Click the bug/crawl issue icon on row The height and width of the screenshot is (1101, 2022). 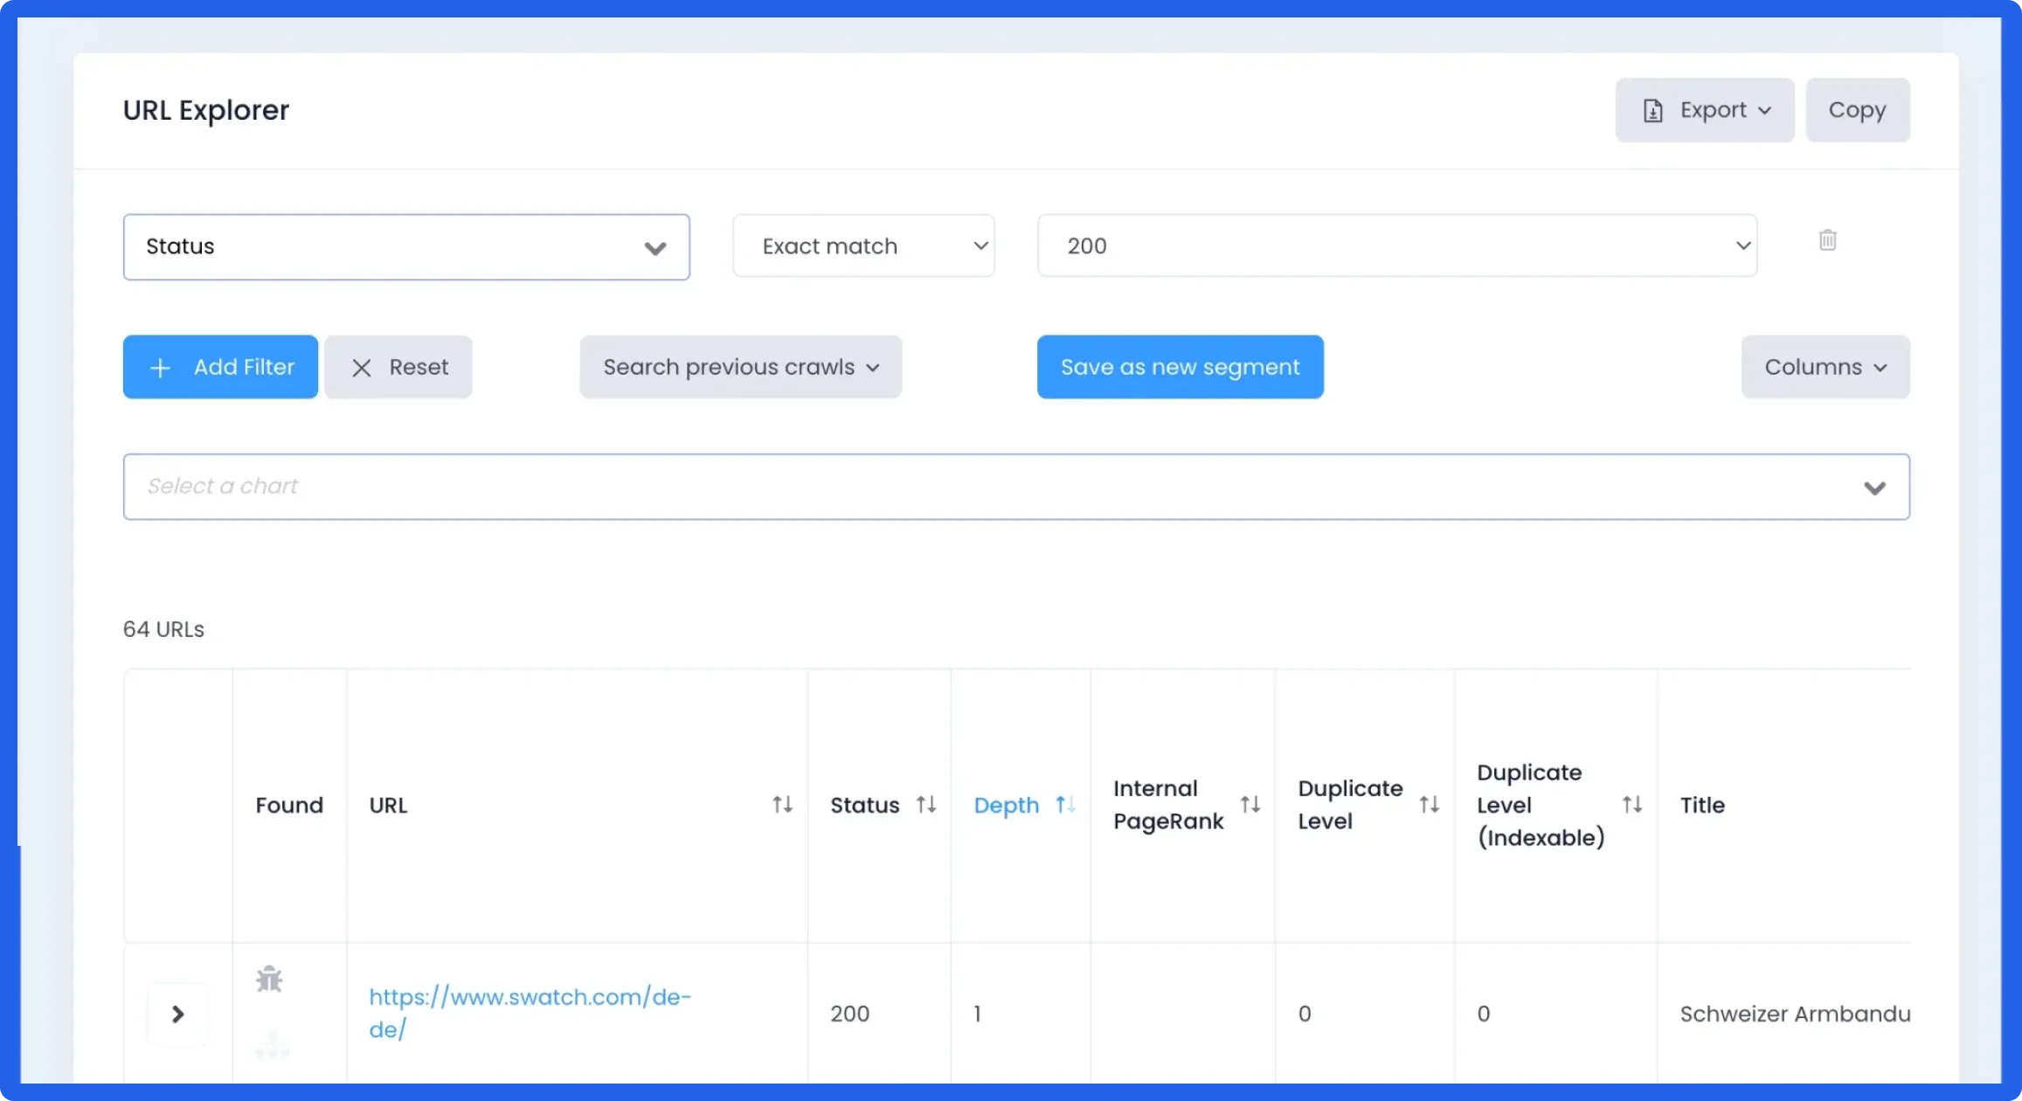coord(270,978)
